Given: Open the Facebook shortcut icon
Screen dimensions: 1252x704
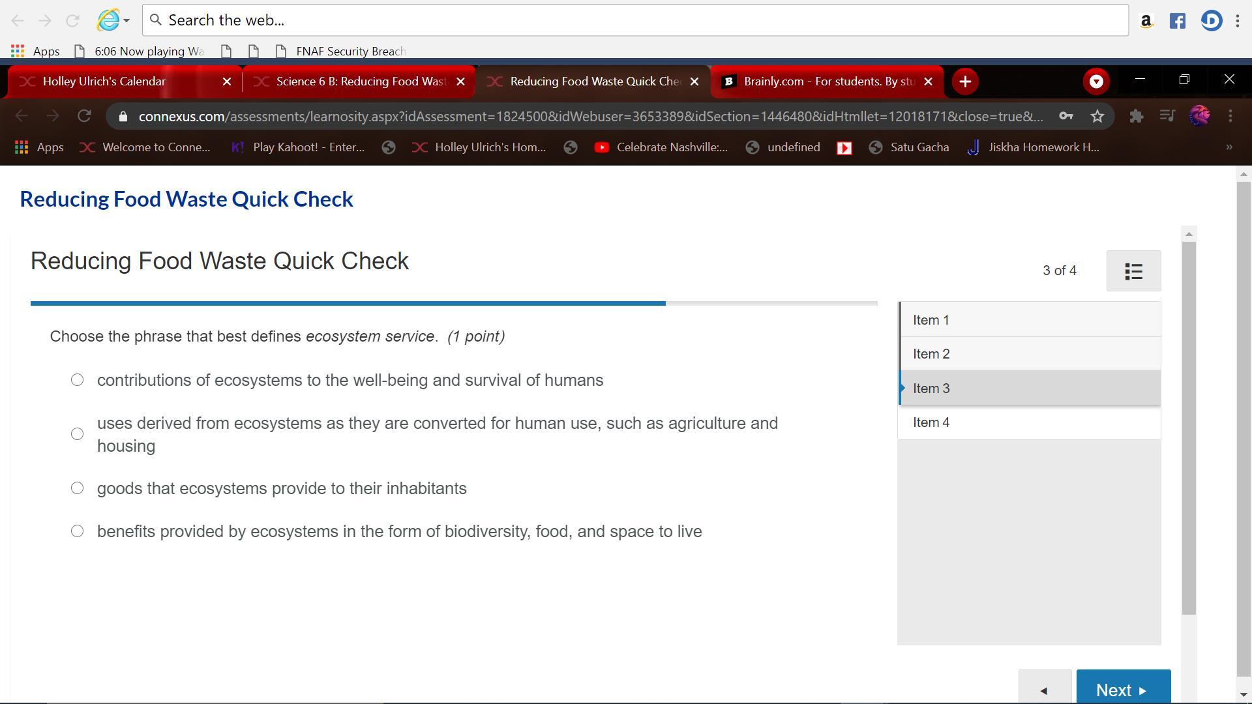Looking at the screenshot, I should (1177, 21).
